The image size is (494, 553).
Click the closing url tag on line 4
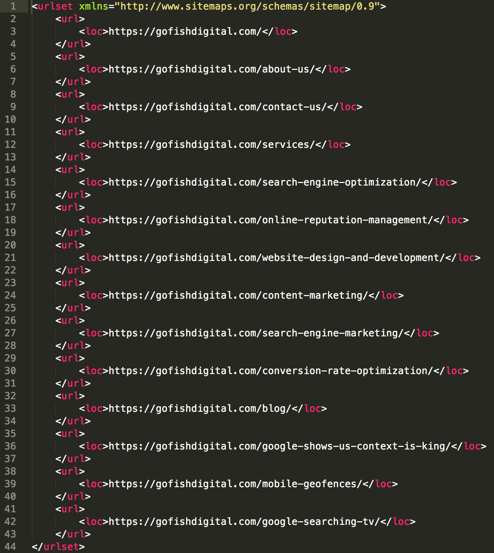(73, 44)
